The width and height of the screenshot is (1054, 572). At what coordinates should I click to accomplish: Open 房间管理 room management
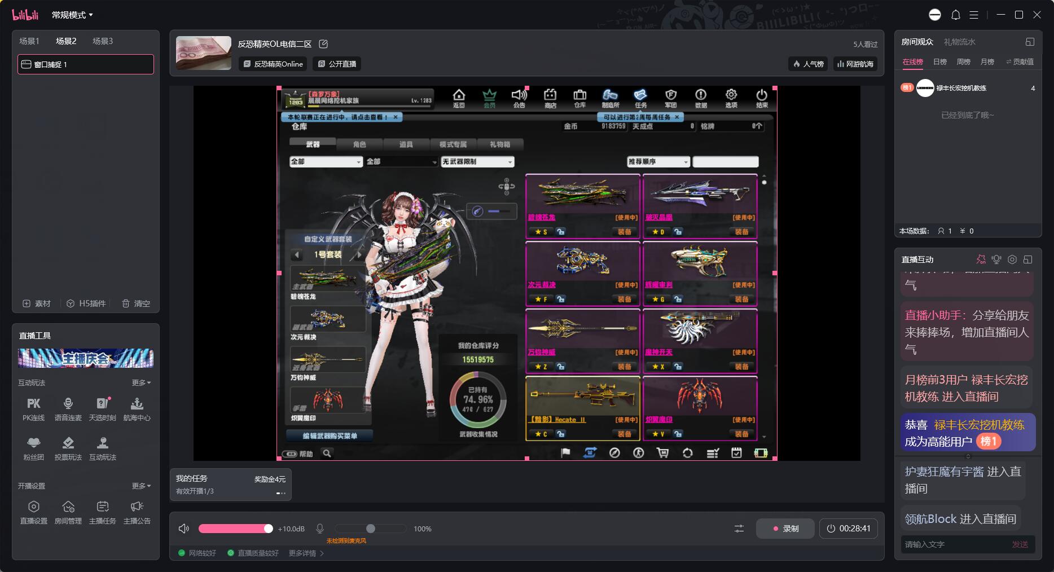click(68, 512)
